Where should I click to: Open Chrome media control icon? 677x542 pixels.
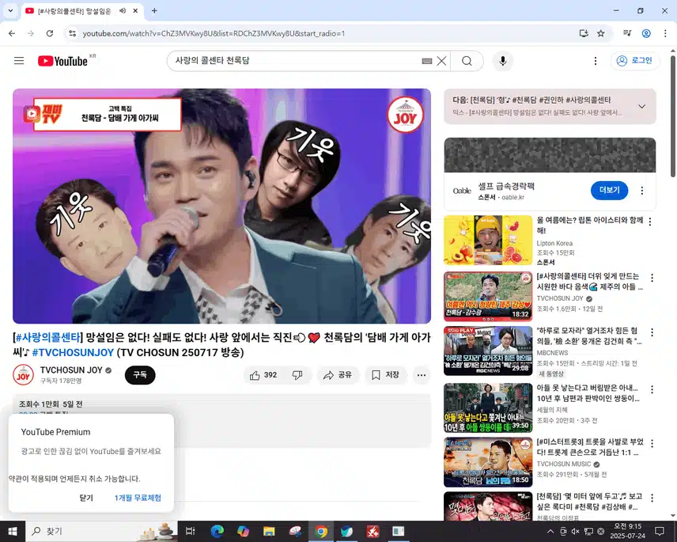[627, 33]
